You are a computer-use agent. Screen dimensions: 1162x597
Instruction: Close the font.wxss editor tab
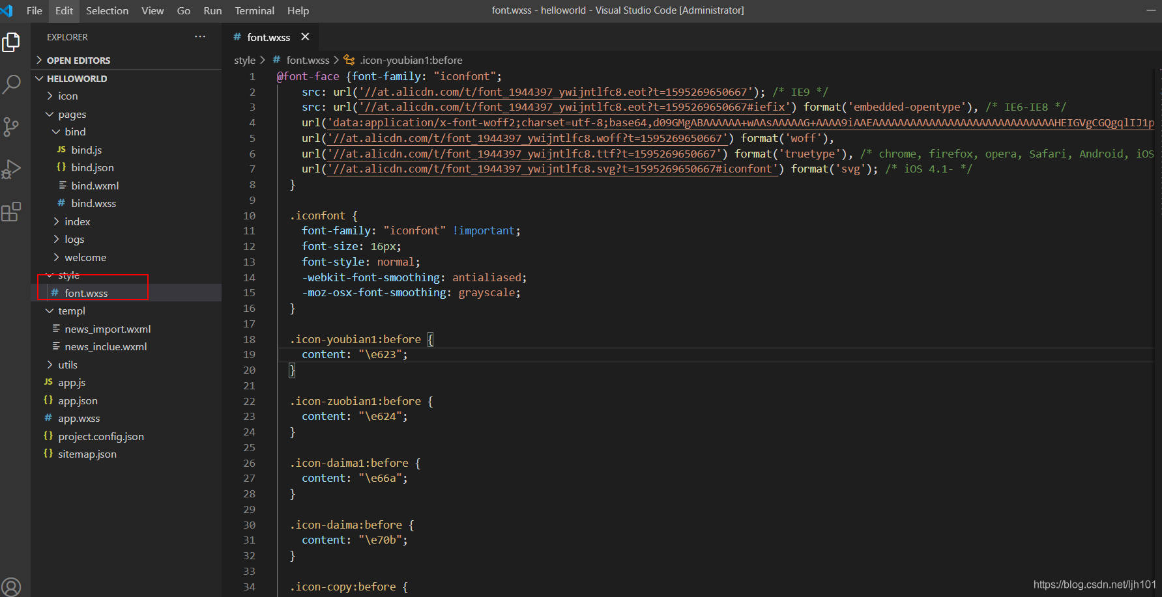point(305,36)
